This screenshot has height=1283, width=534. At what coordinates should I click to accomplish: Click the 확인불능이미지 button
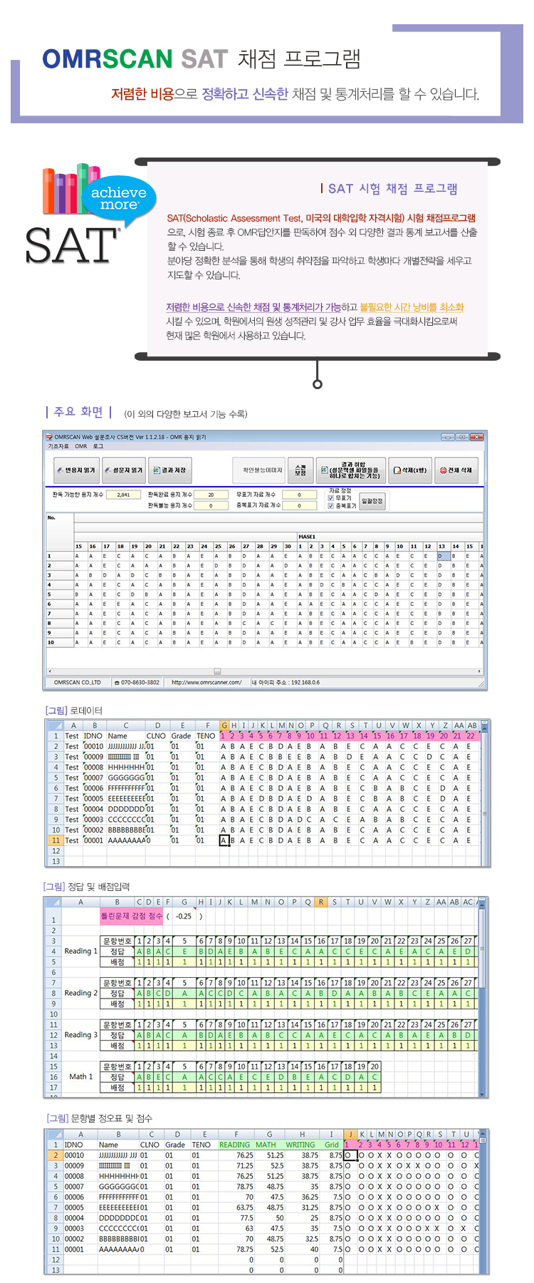coord(262,470)
